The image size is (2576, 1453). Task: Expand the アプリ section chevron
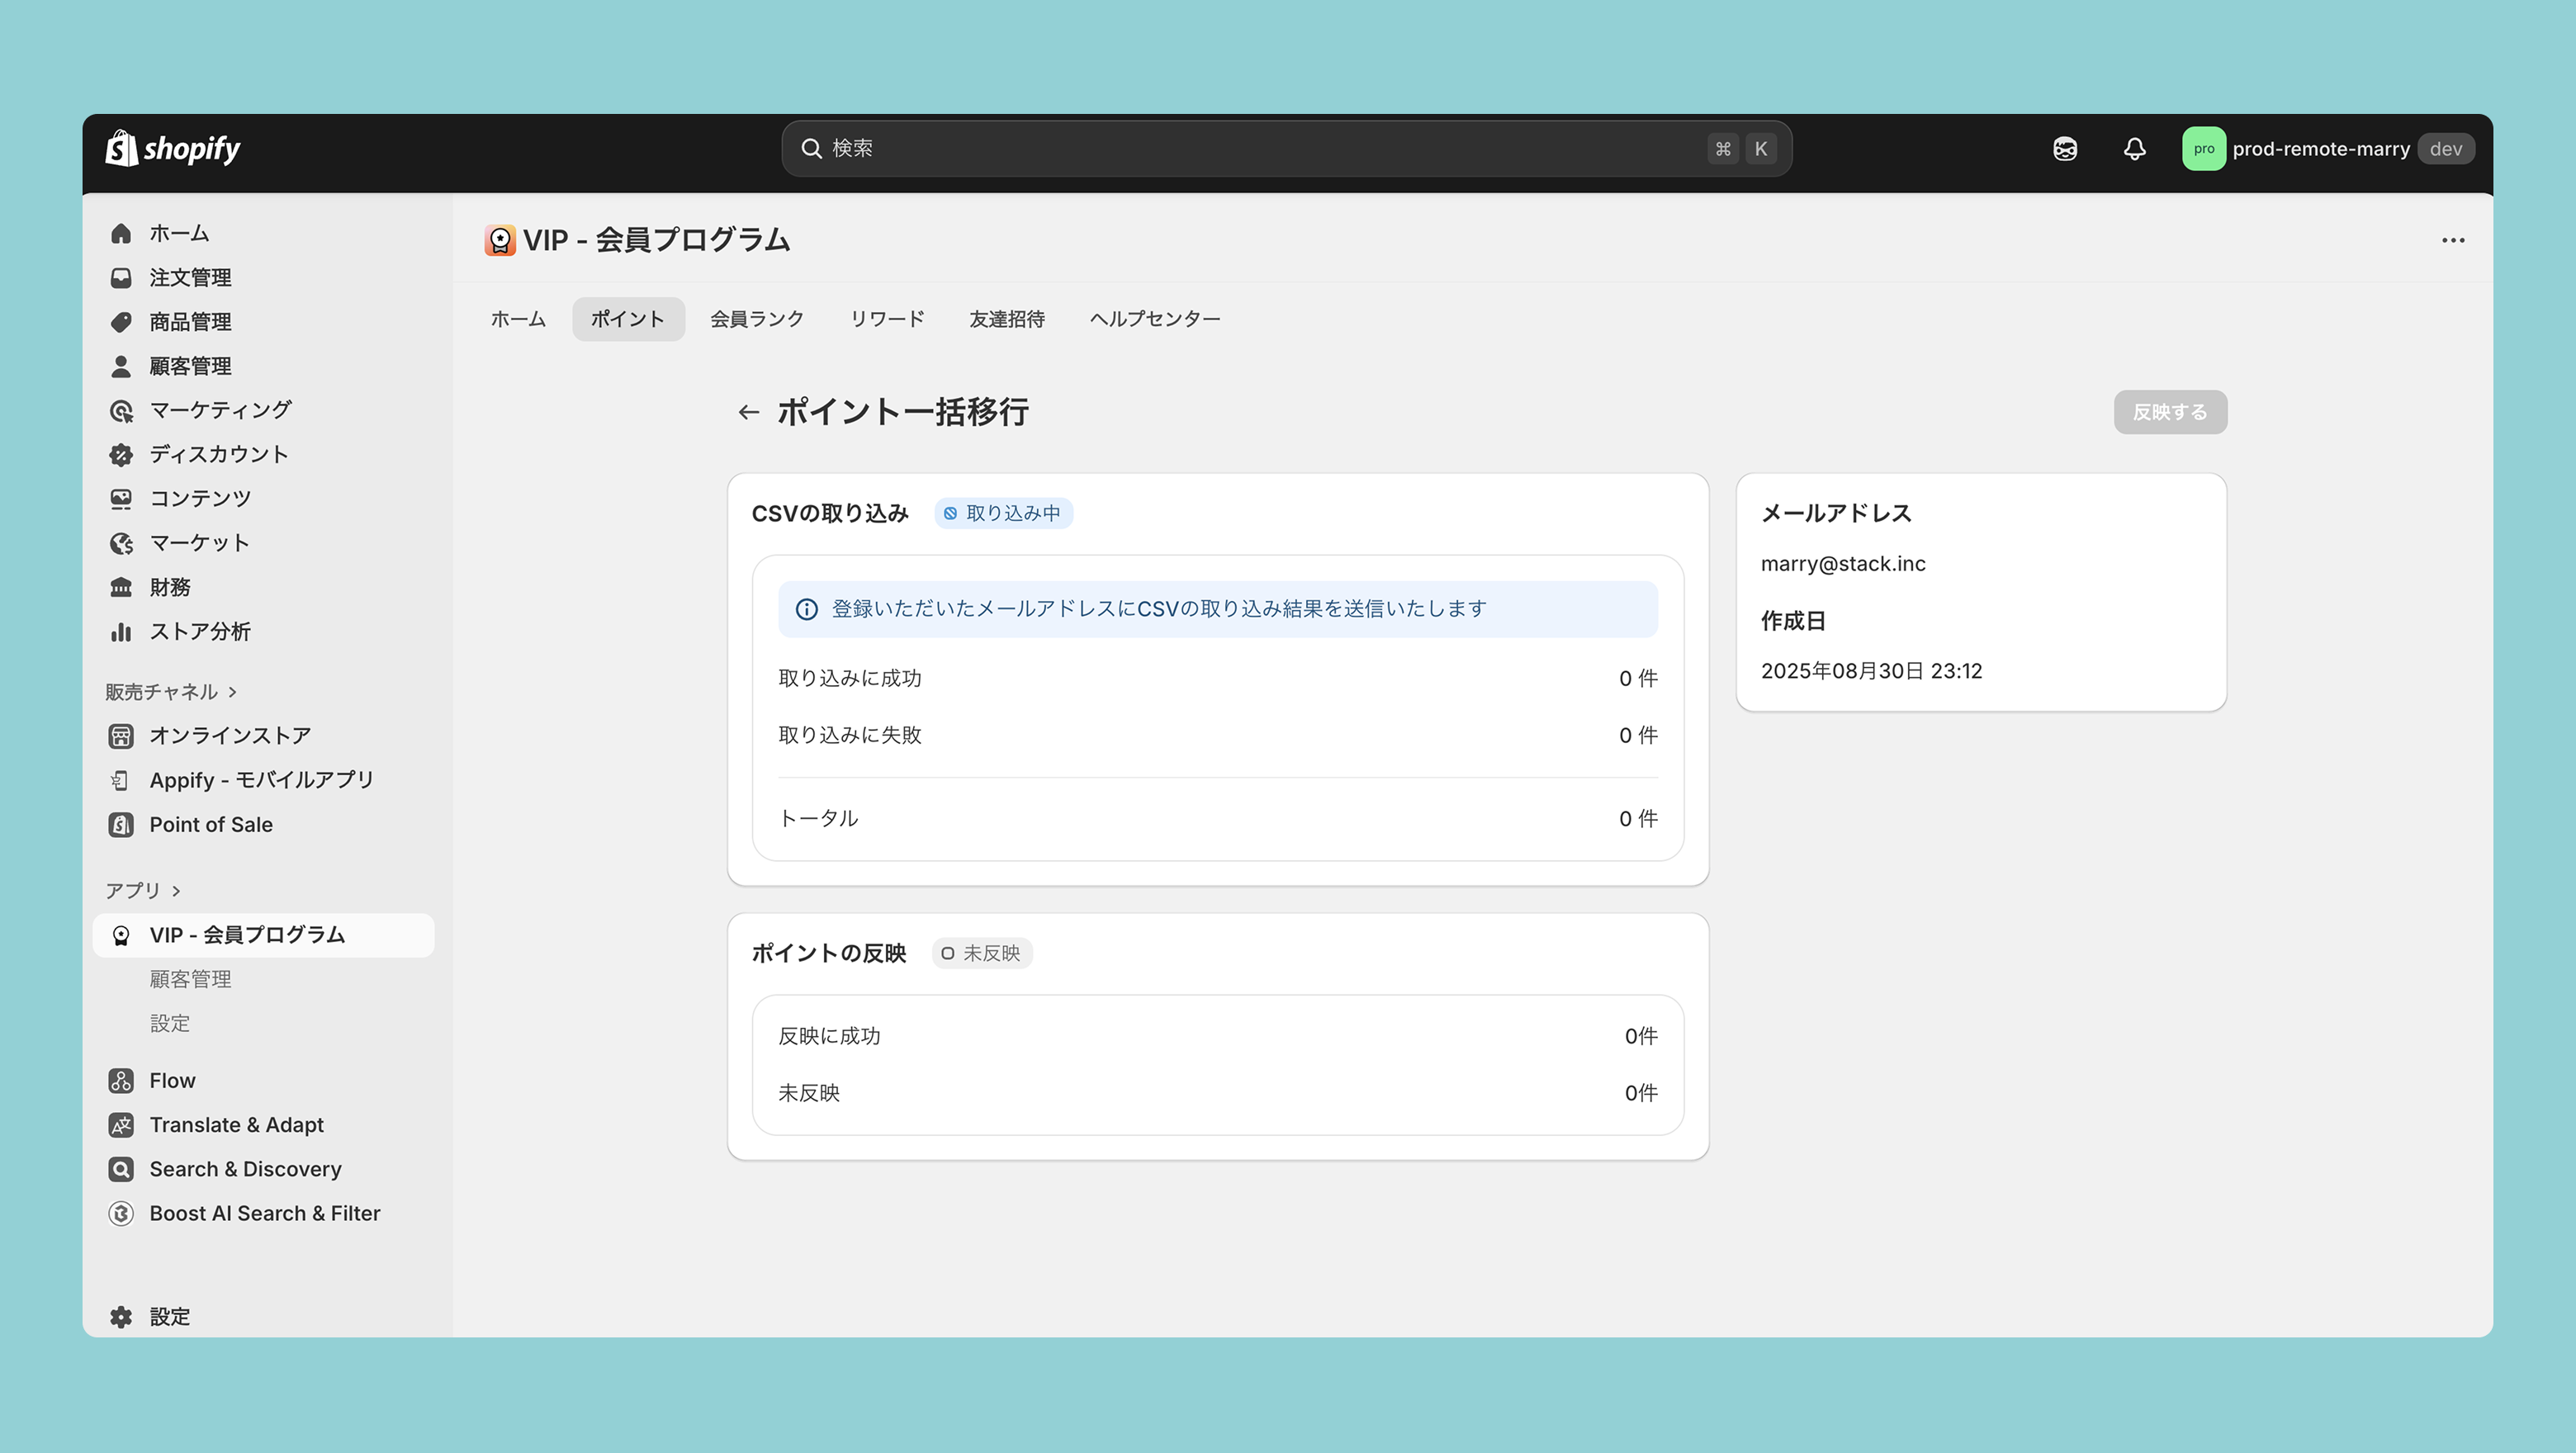point(177,890)
